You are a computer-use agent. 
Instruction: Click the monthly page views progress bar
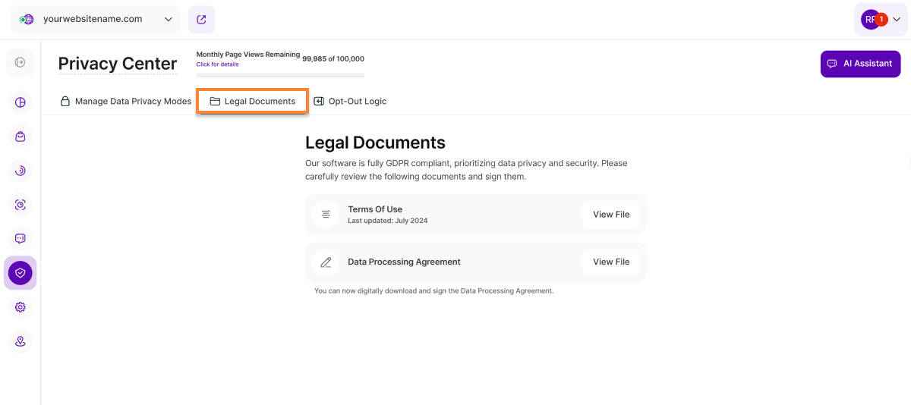pyautogui.click(x=280, y=75)
